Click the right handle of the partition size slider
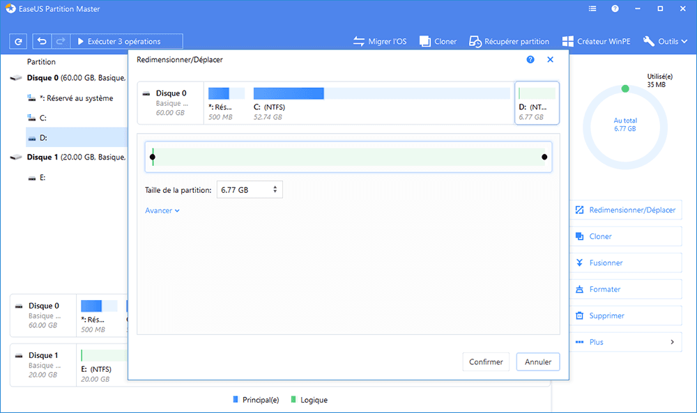The image size is (697, 413). 544,157
